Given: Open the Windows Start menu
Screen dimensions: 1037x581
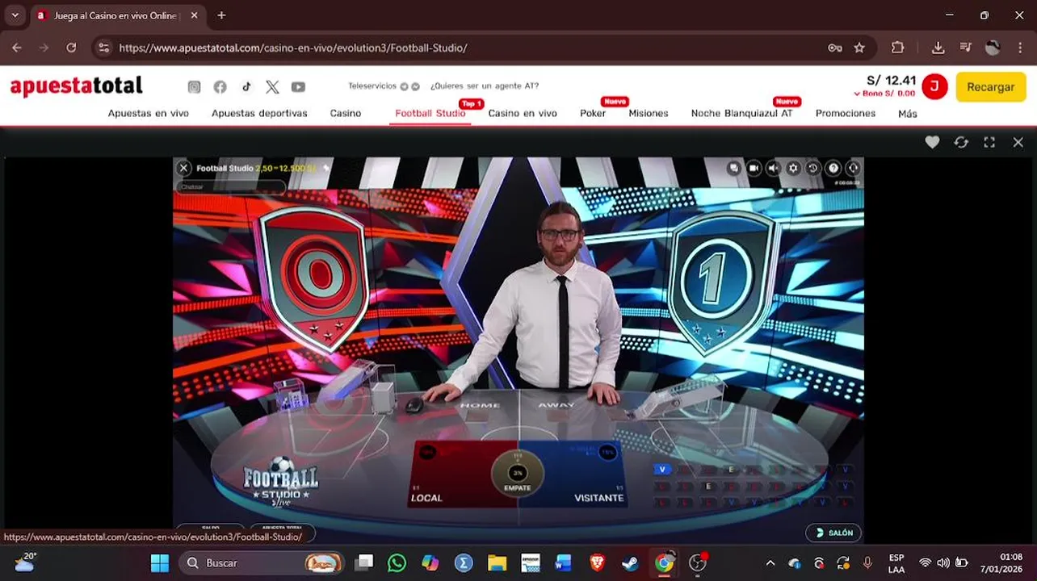Looking at the screenshot, I should pos(160,562).
